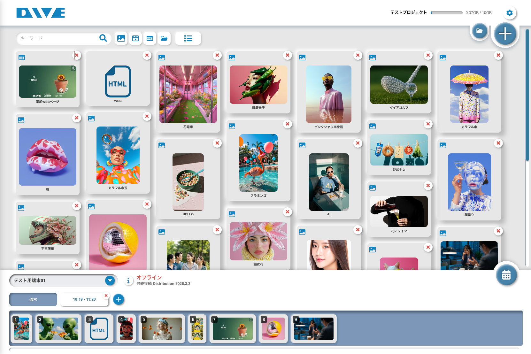Select playlist item 9 office meeting
The width and height of the screenshot is (531, 354).
[x=314, y=329]
